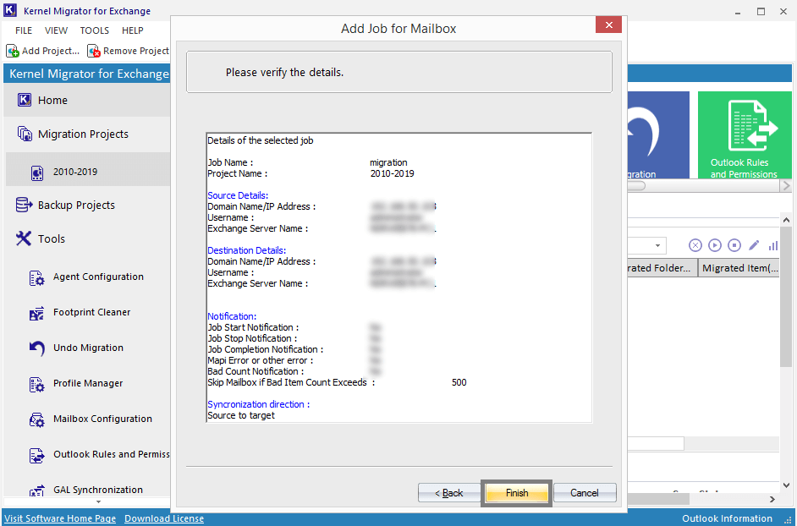Click the Home sidebar icon
Viewport: 797px width, 526px height.
(x=24, y=100)
